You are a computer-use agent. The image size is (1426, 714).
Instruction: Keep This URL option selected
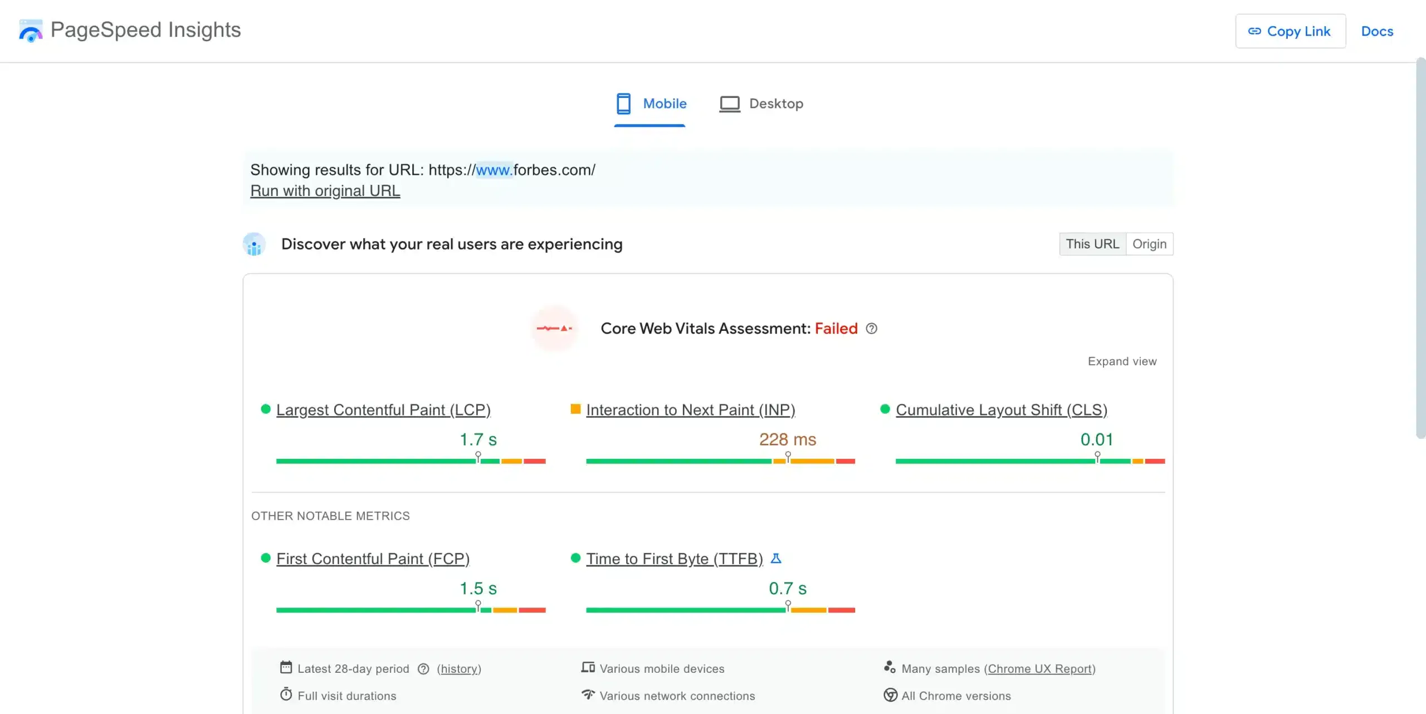1092,243
